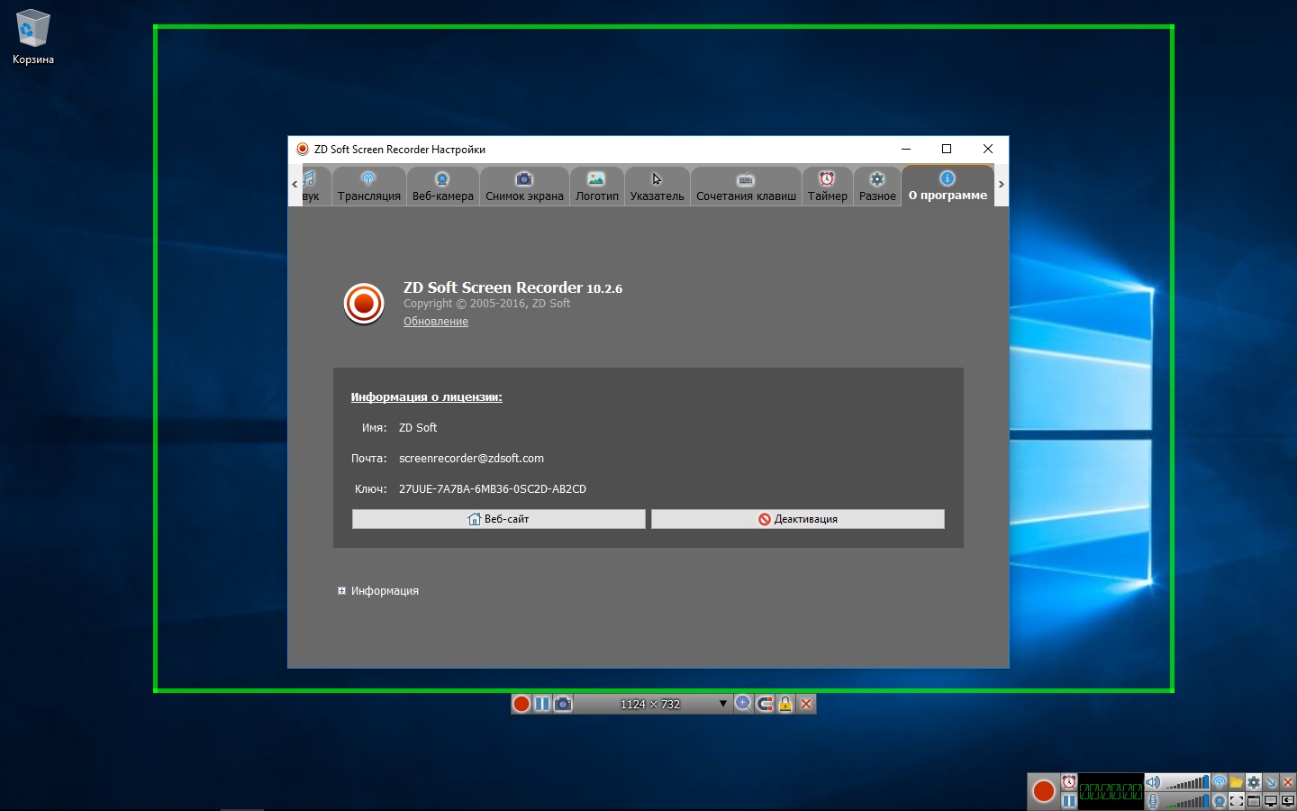Open the output folder icon in control panel

[1237, 782]
